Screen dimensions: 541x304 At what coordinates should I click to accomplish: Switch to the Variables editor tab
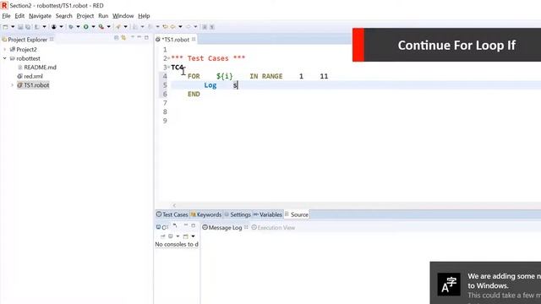coord(268,214)
